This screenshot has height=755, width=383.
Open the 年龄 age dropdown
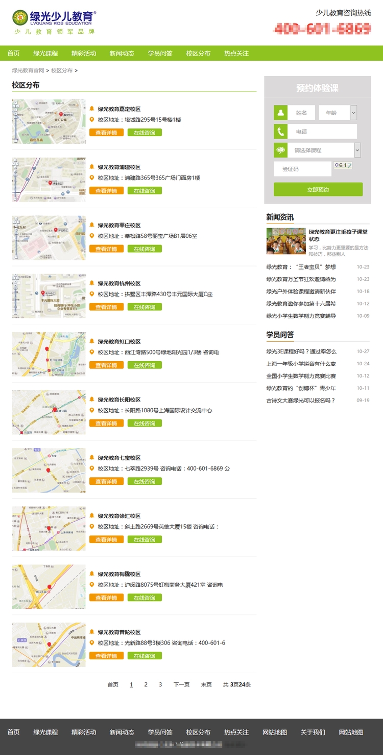point(338,113)
